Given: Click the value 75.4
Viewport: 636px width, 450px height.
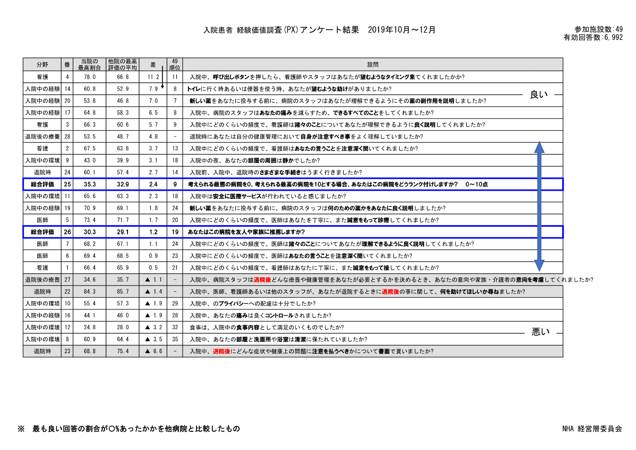Looking at the screenshot, I should 123,351.
